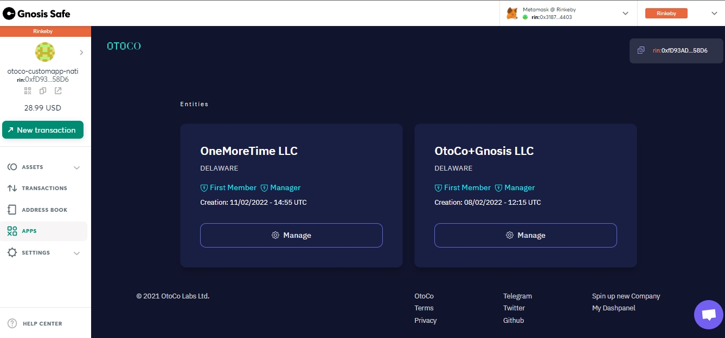Open safe in block explorer via external link icon

[58, 91]
